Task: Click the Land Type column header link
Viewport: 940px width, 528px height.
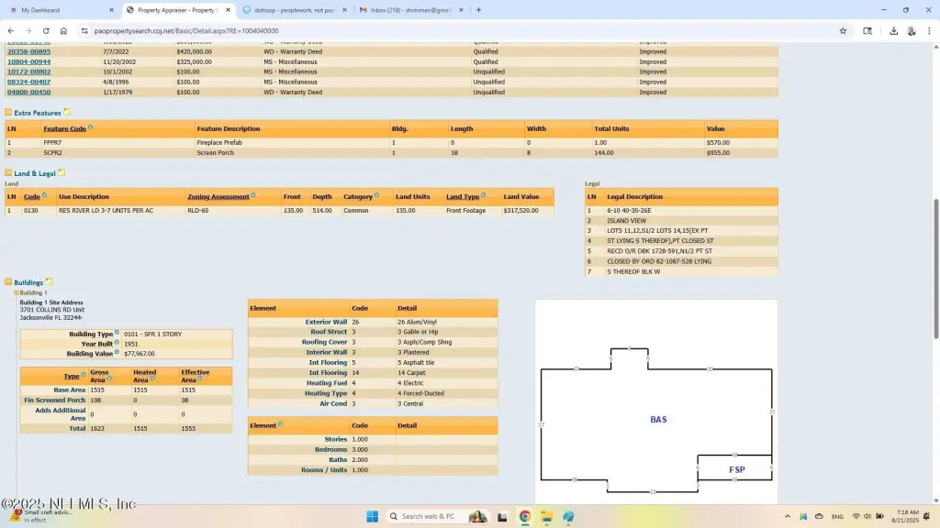Action: pyautogui.click(x=463, y=197)
